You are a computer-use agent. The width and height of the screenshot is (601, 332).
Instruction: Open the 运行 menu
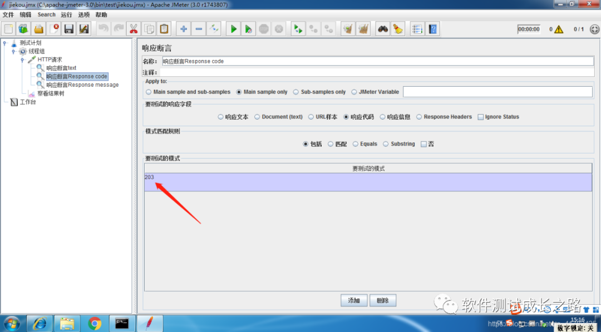66,14
